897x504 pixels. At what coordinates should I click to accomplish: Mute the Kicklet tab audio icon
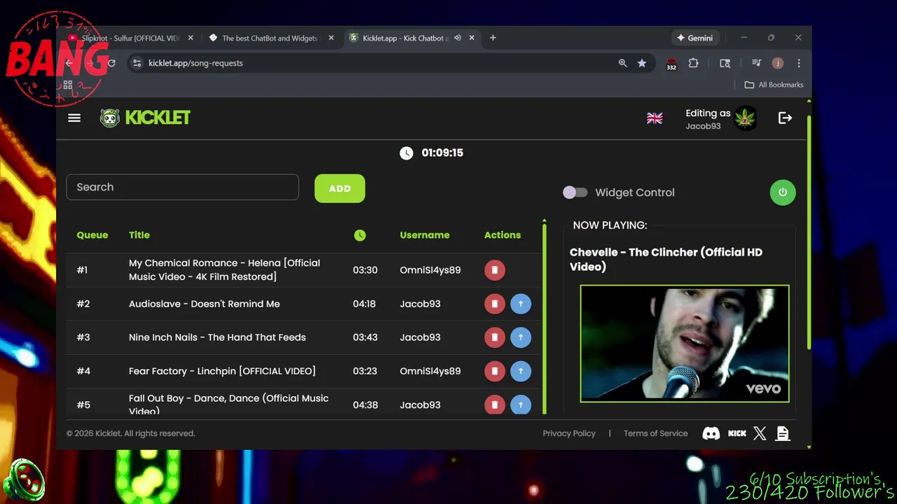click(458, 38)
